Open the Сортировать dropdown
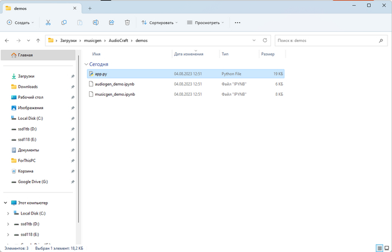Image resolution: width=392 pixels, height=252 pixels. (x=160, y=22)
